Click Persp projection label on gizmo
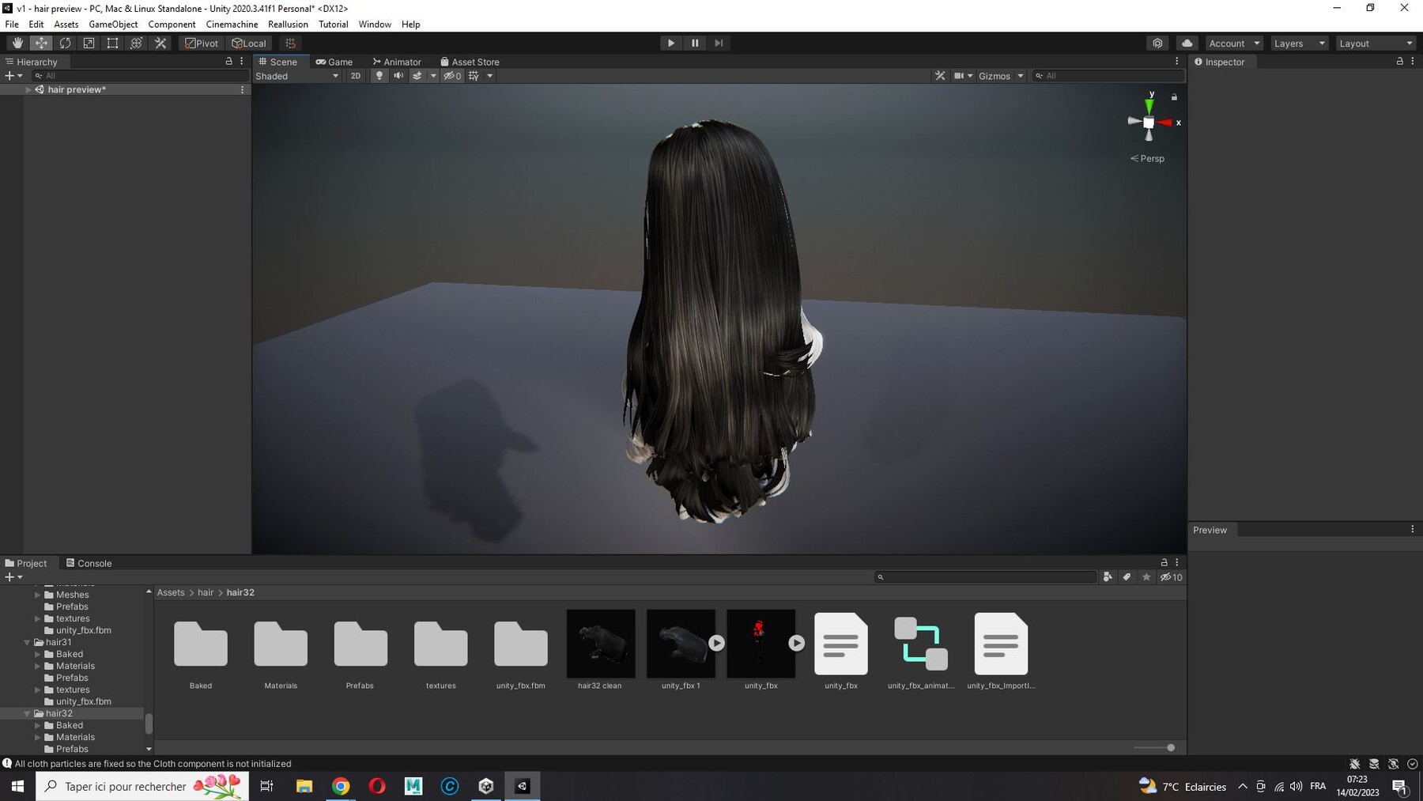The height and width of the screenshot is (801, 1423). (x=1147, y=158)
